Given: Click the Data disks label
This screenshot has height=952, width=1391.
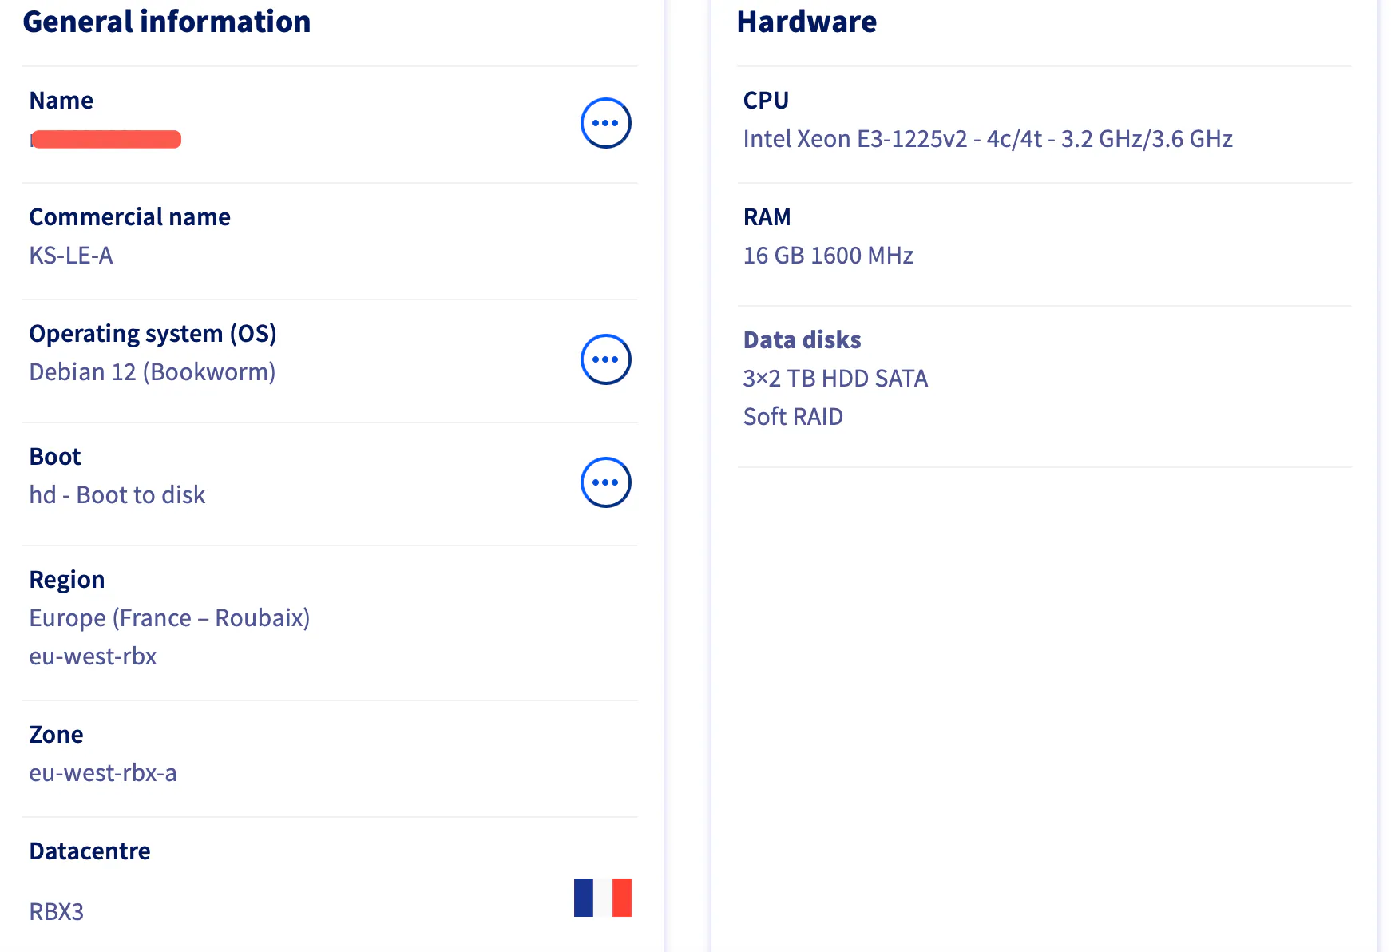Looking at the screenshot, I should pos(802,340).
